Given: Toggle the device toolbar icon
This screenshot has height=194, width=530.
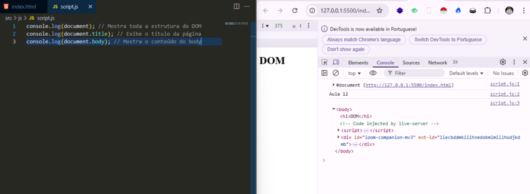Looking at the screenshot, I should pos(335,62).
